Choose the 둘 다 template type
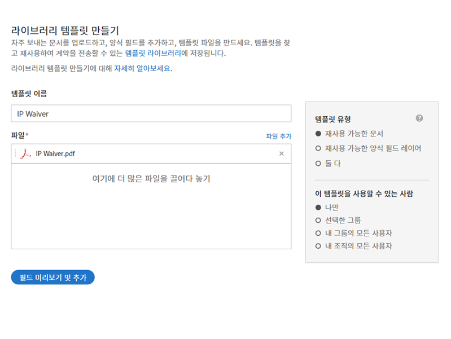Image resolution: width=451 pixels, height=339 pixels. (319, 163)
